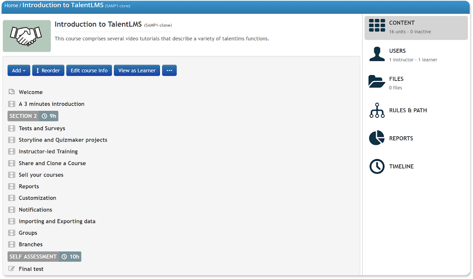Select the REPORTS menu label in sidebar
The width and height of the screenshot is (473, 279).
401,138
